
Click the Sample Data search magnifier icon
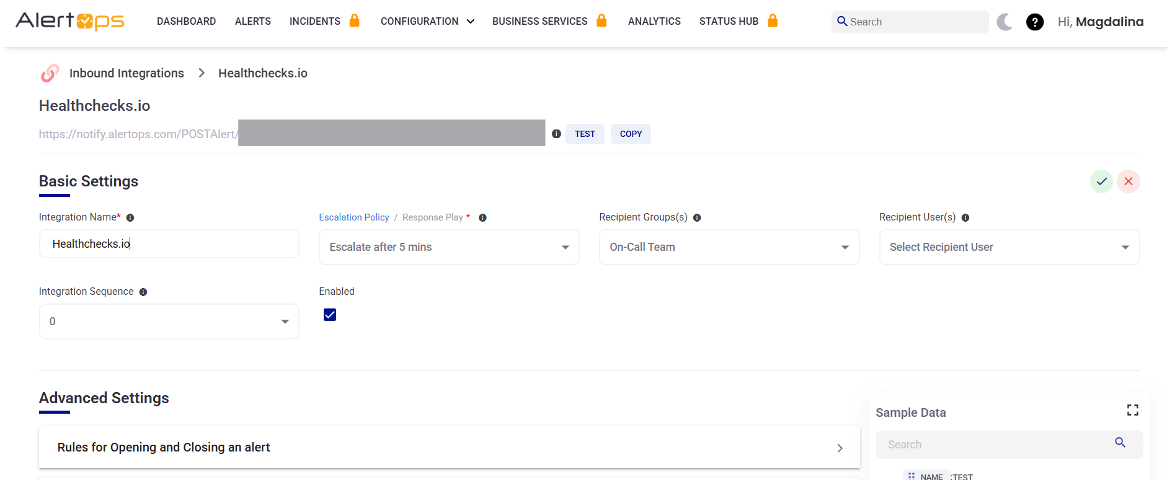pos(1120,442)
